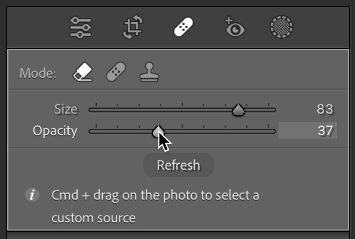Viewport: 355px width, 239px height.
Task: Click the Cmd + drag custom source hint text
Action: click(155, 206)
